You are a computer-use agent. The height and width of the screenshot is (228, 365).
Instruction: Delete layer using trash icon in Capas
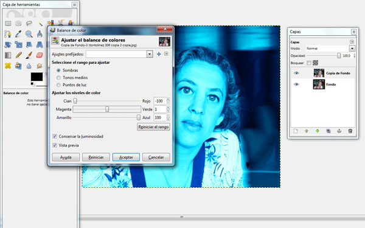coord(350,131)
